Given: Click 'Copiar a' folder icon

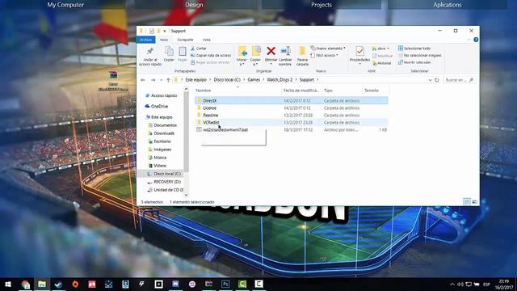Looking at the screenshot, I should (256, 52).
